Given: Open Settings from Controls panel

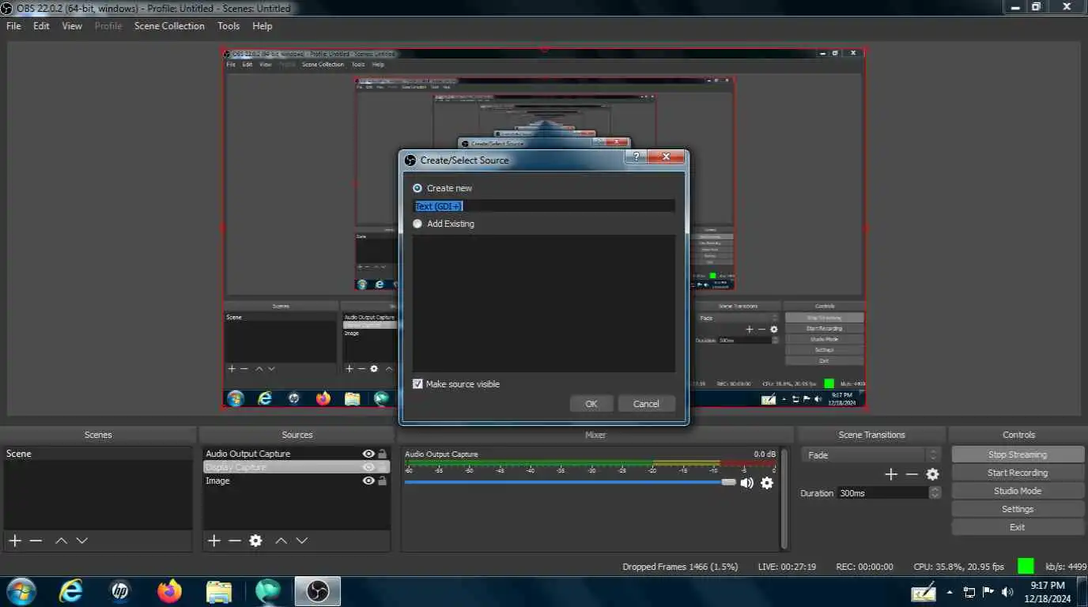Looking at the screenshot, I should [1018, 509].
